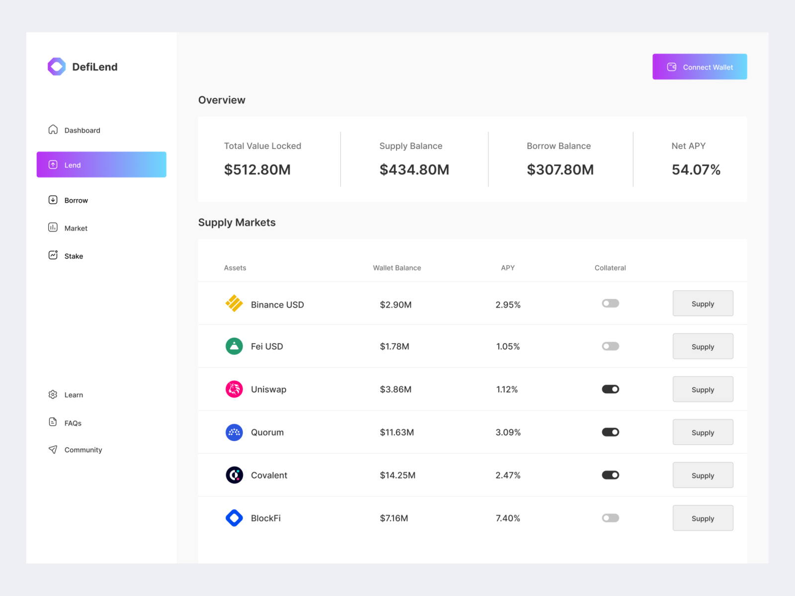Open the Borrow section

[x=76, y=200]
